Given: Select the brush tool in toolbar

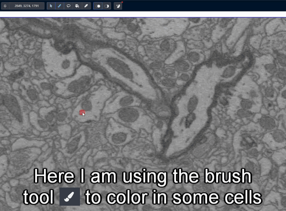Looking at the screenshot, I should (59, 6).
